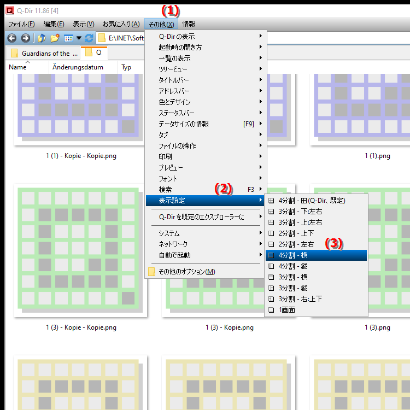Click the forward navigation arrow icon
Screen dimensions: 410x410
point(25,38)
